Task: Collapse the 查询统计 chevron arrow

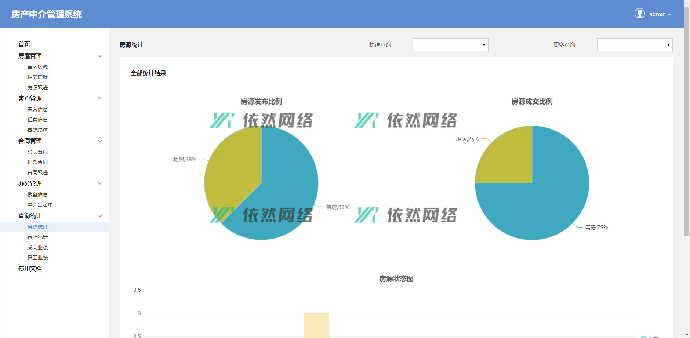Action: pos(100,216)
